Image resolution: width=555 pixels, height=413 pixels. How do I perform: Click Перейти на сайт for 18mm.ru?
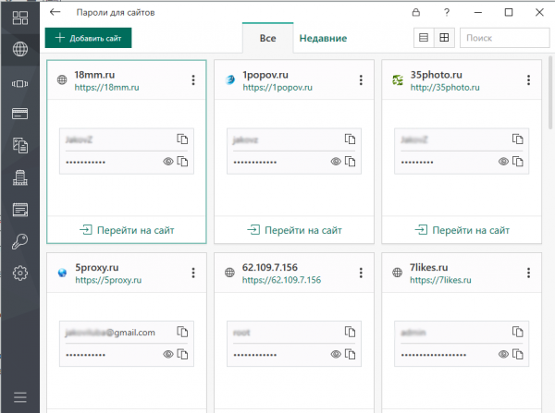(x=127, y=230)
